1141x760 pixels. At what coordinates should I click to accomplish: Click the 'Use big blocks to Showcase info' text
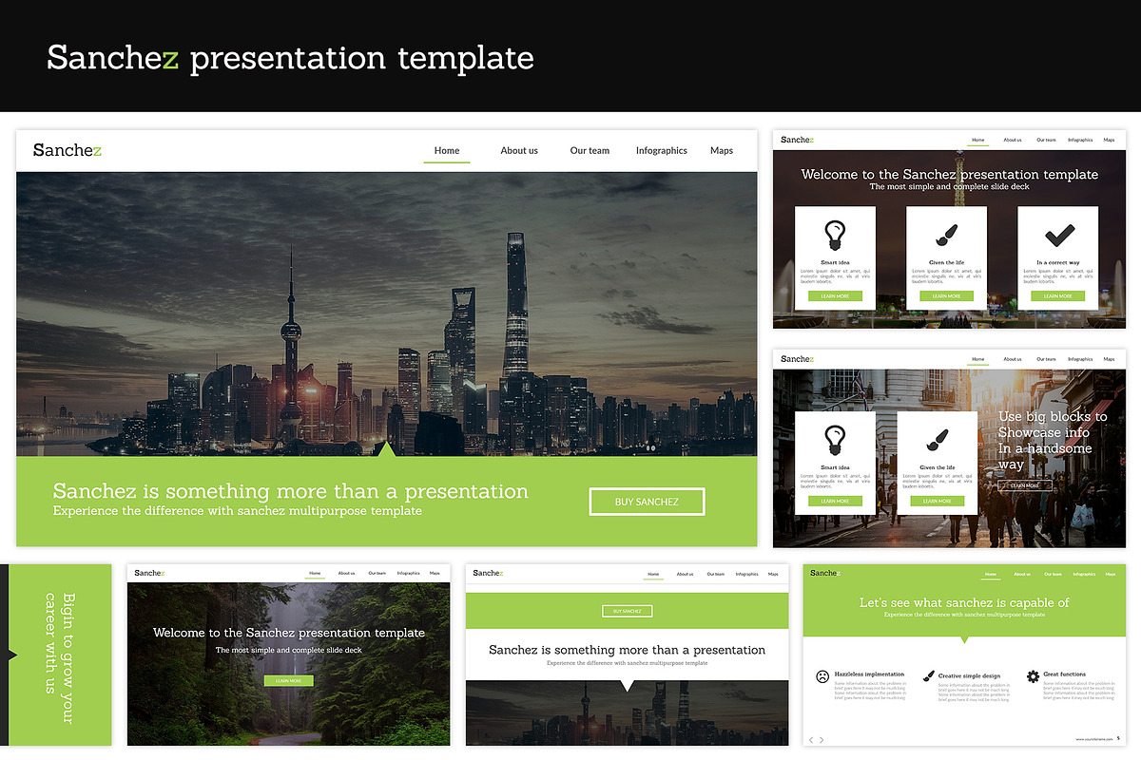(1053, 425)
